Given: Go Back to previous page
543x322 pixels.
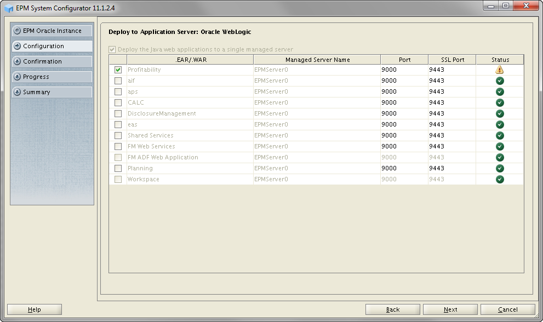Looking at the screenshot, I should [x=393, y=309].
